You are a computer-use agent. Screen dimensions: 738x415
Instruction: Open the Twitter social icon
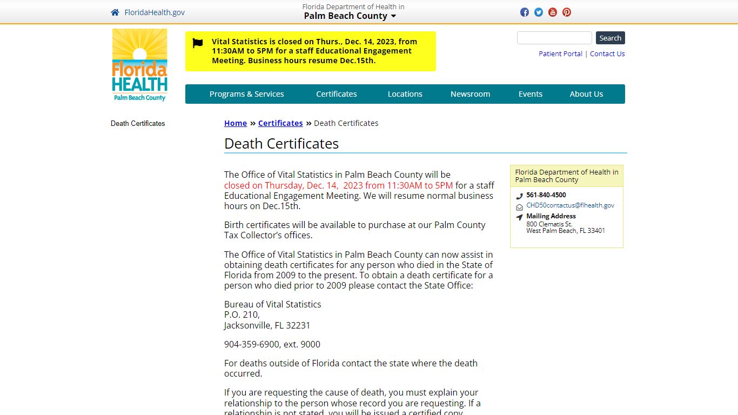coord(539,12)
